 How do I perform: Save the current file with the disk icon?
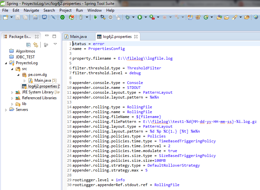pos(17,17)
